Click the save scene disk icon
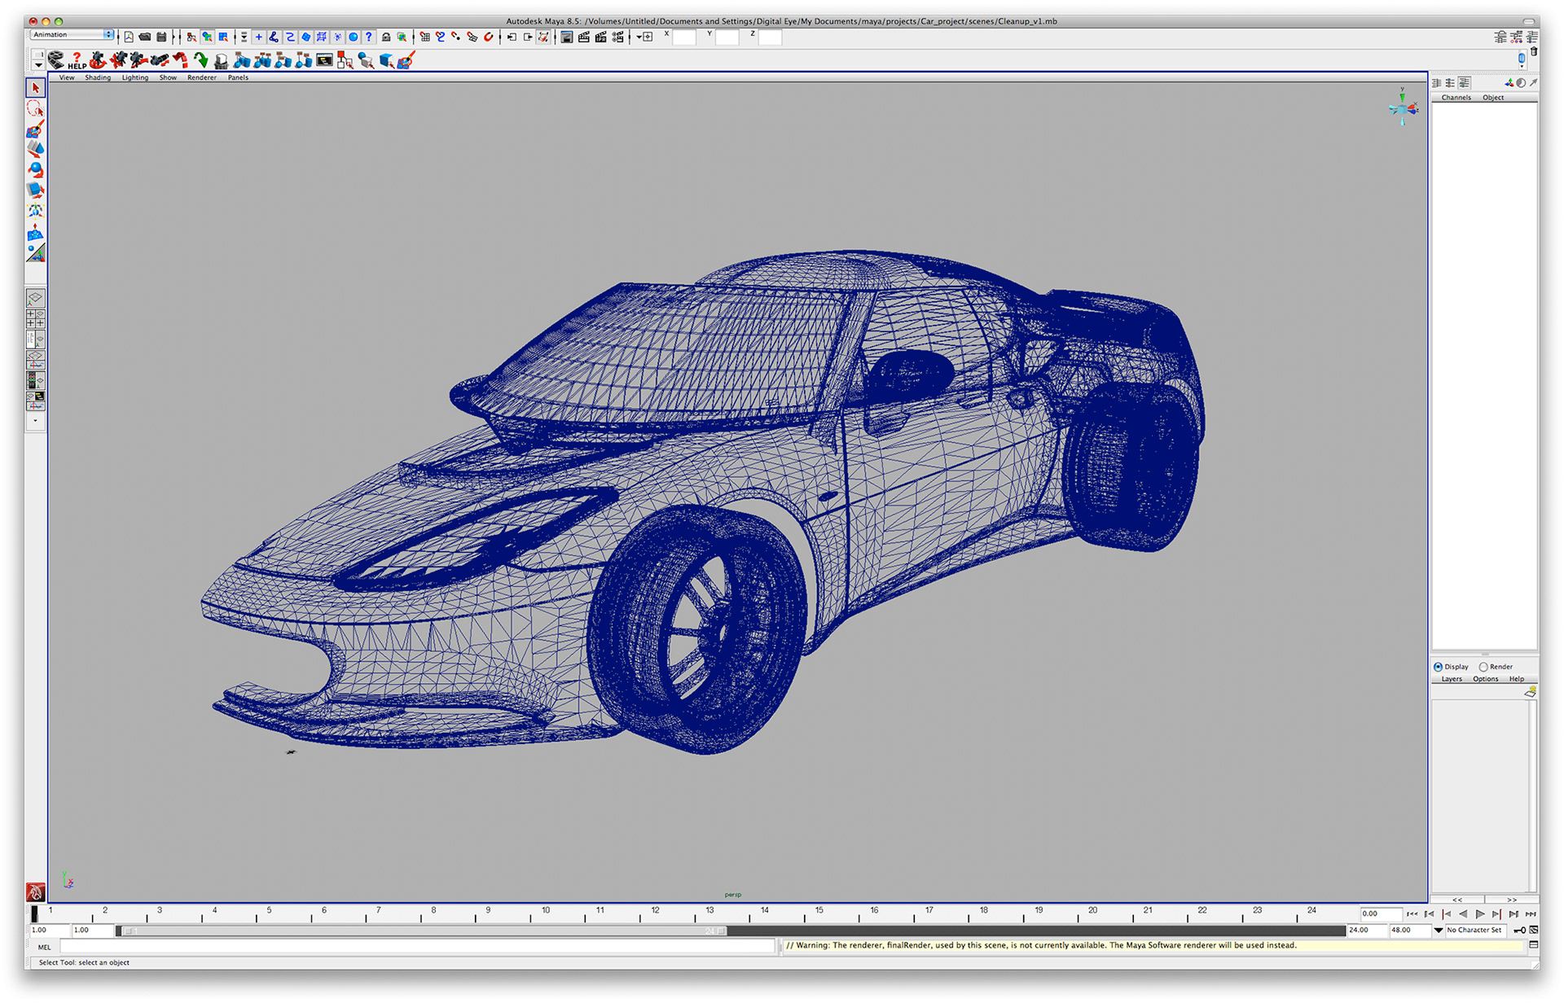The width and height of the screenshot is (1564, 1003). point(161,37)
